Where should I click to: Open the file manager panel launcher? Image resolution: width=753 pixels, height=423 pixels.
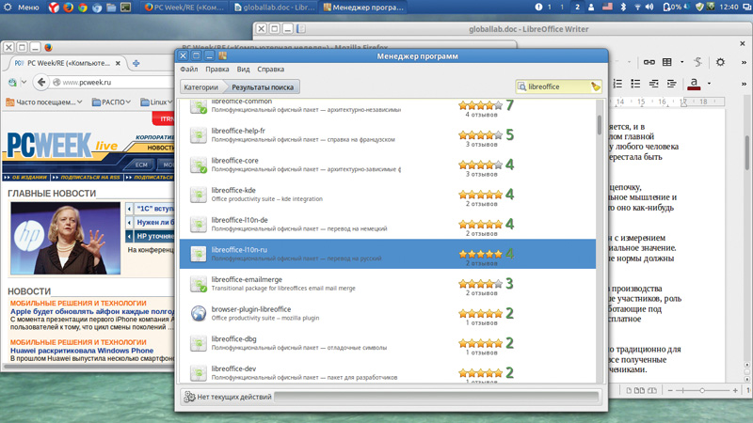111,8
